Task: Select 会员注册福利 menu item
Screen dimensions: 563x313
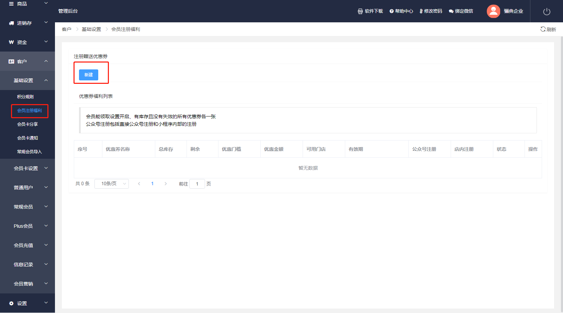Action: pos(30,111)
